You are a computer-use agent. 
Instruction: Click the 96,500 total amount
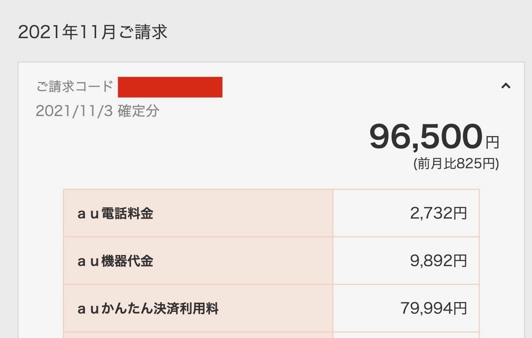point(425,137)
